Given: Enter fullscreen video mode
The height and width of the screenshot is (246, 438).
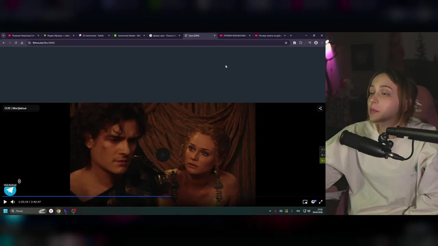Looking at the screenshot, I should point(321,202).
